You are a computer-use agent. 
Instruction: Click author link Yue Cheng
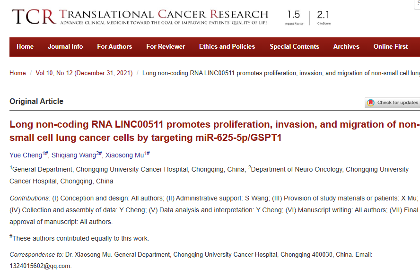26,155
